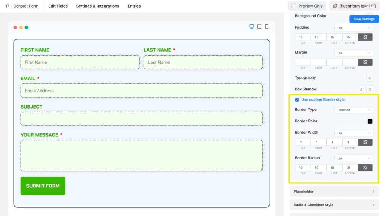Click the Email Address input field
This screenshot has width=385, height=216.
coord(142,91)
